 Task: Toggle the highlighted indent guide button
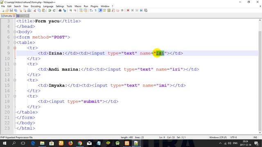click(100, 10)
